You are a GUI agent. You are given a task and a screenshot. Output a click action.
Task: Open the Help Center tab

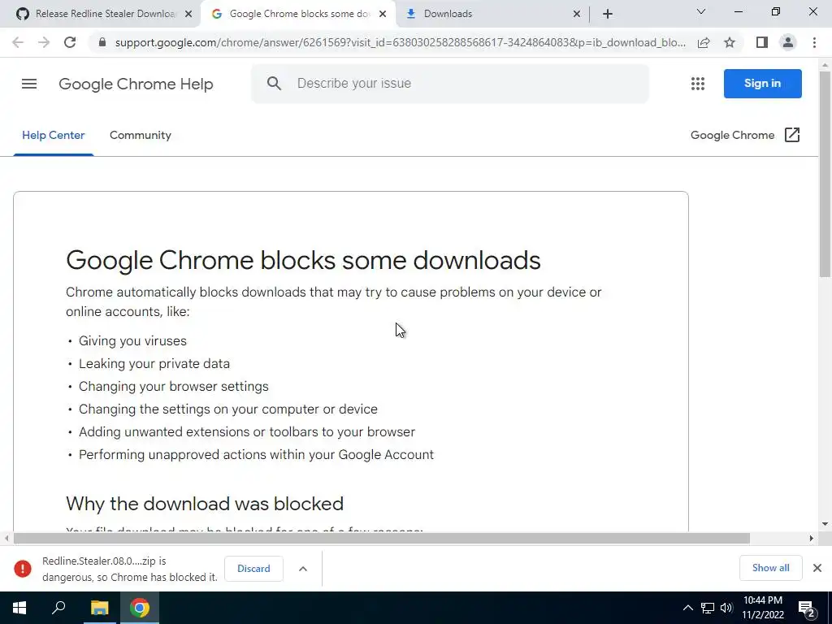pyautogui.click(x=53, y=136)
